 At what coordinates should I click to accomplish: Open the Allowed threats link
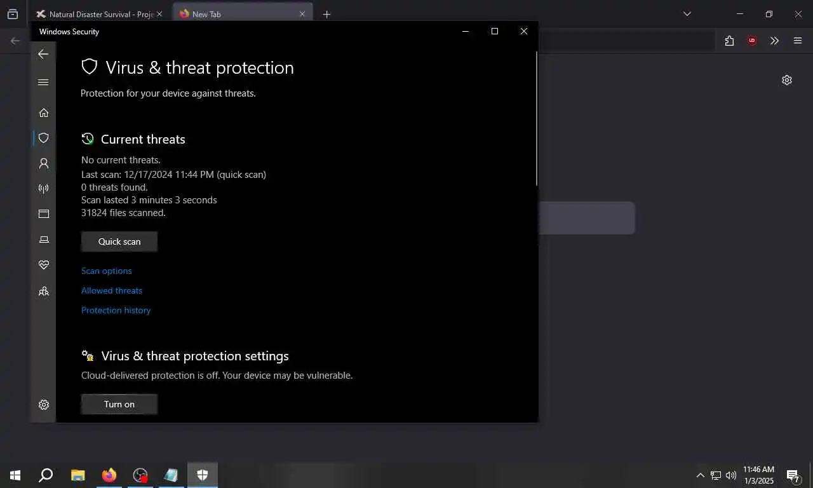(x=112, y=290)
